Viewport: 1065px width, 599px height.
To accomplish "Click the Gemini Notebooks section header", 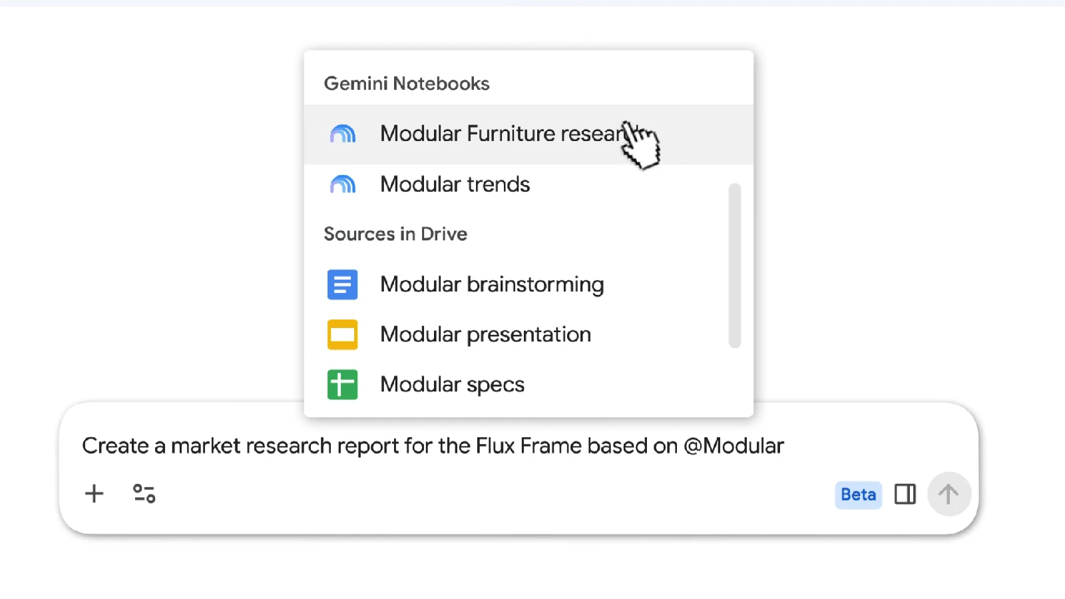I will 407,84.
